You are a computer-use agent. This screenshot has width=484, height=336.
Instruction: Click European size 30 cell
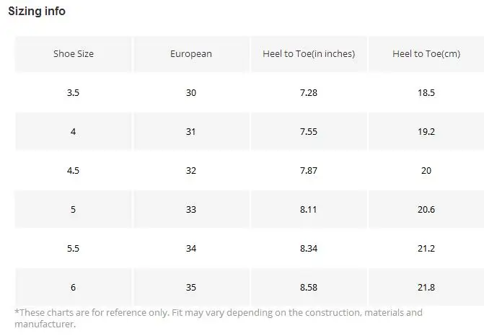pyautogui.click(x=191, y=92)
